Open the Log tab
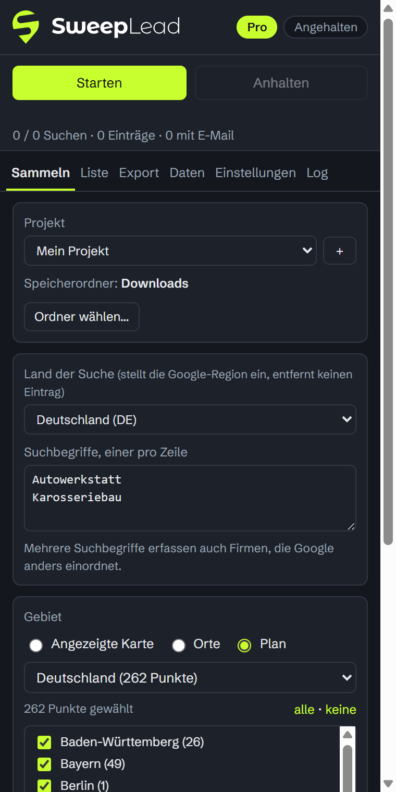Screen dimensions: 396x792 point(317,173)
